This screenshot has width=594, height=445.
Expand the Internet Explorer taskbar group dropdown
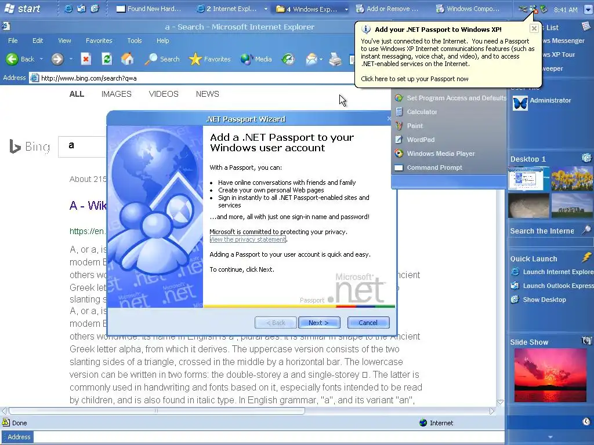[x=266, y=9]
